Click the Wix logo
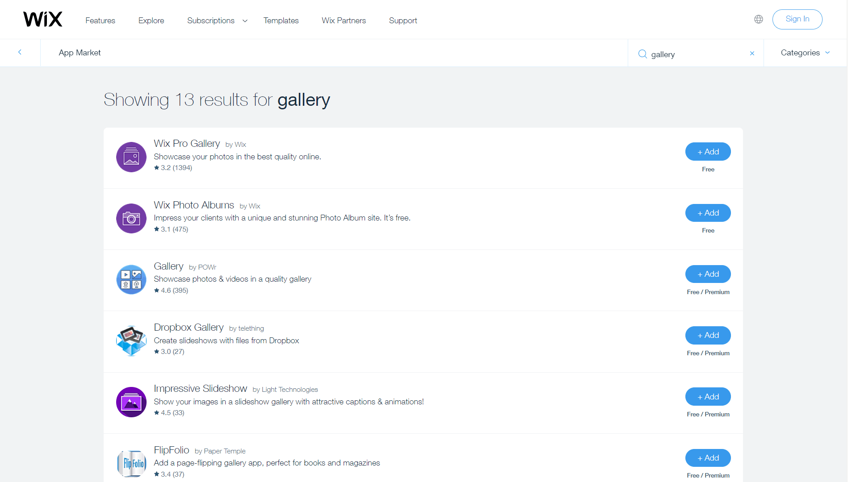 pos(43,19)
